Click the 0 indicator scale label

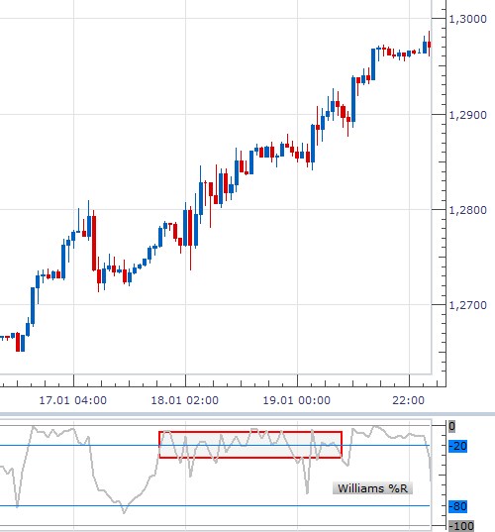451,426
